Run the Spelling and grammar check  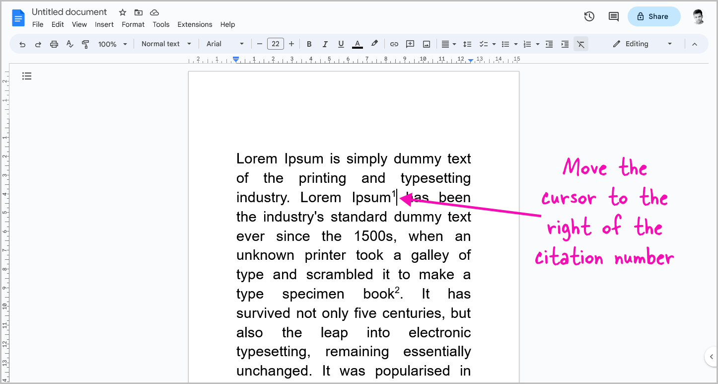(x=70, y=44)
